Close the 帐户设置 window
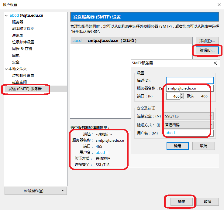 click(x=219, y=5)
